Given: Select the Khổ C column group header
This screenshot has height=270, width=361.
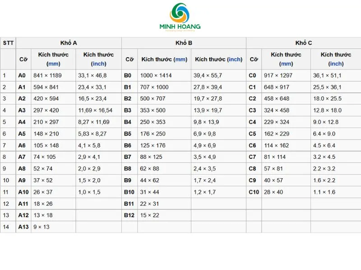Looking at the screenshot, I should click(303, 43).
